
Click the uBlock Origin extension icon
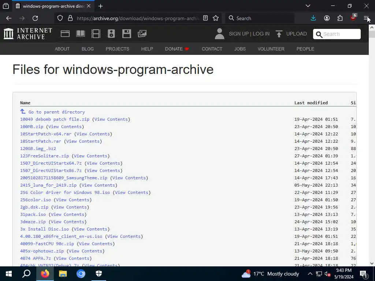tap(353, 18)
